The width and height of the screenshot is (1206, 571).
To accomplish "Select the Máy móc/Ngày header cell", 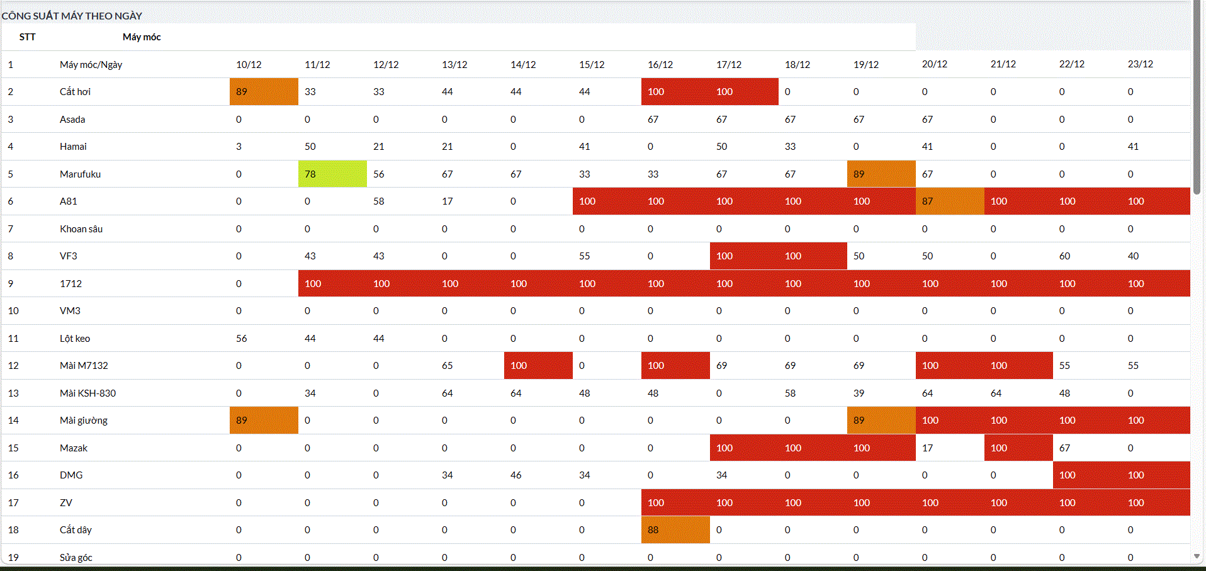I will click(91, 65).
